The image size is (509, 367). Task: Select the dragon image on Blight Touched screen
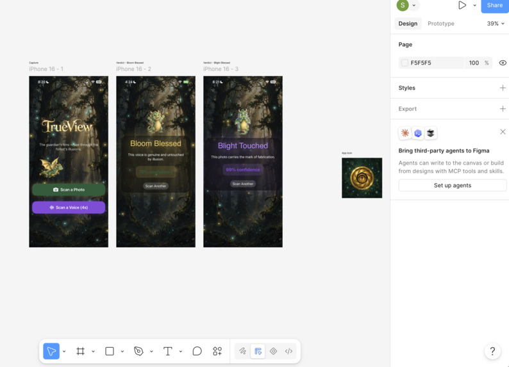click(243, 122)
